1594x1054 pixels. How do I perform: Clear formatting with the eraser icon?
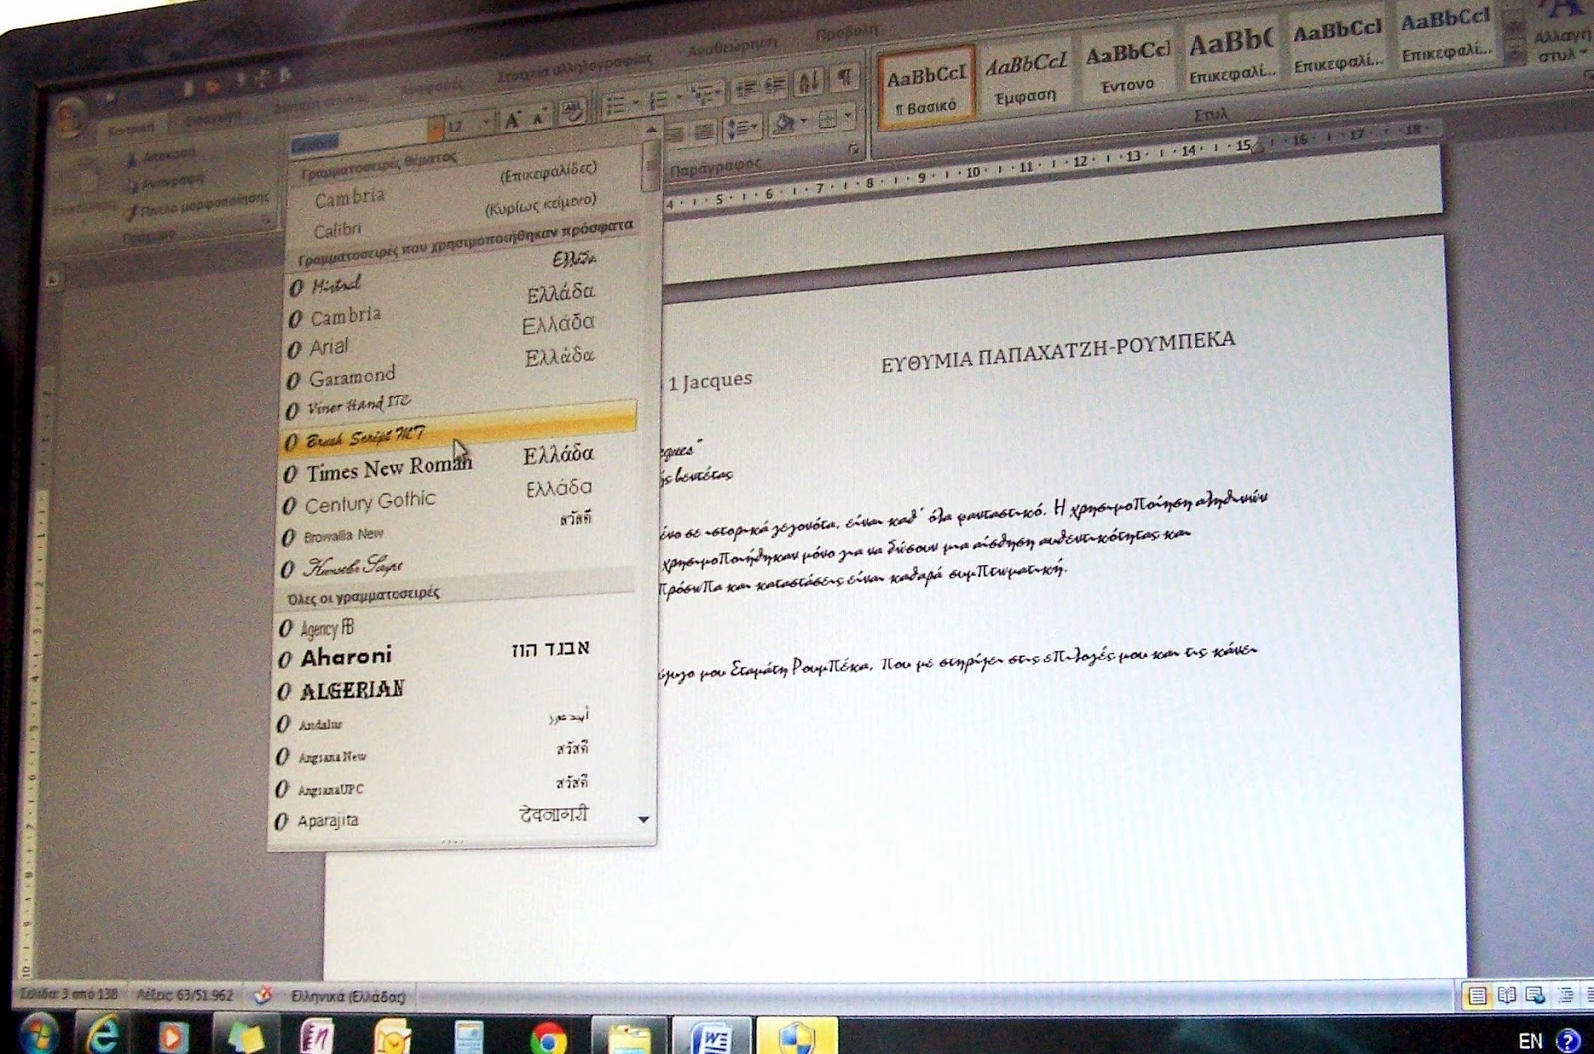click(573, 112)
